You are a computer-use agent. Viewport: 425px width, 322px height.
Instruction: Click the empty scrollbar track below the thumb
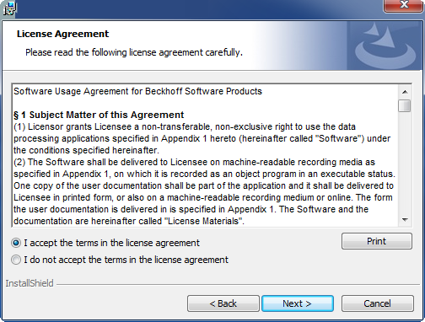[x=405, y=163]
